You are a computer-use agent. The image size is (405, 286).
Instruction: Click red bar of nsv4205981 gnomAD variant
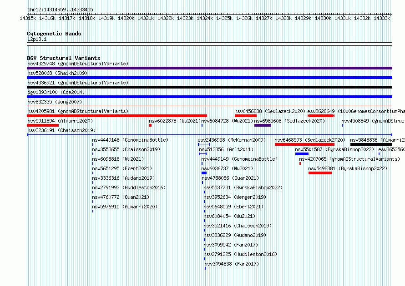coord(117,116)
